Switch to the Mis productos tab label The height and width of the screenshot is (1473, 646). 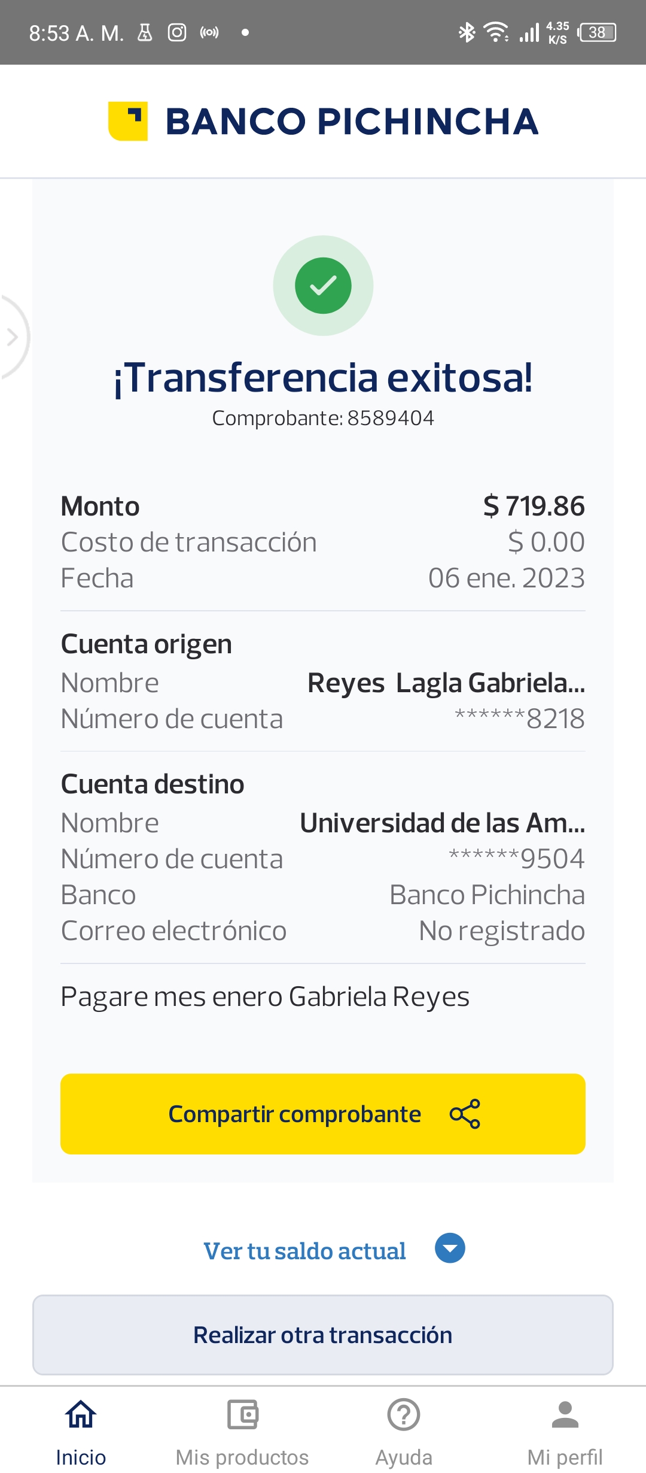(242, 1457)
